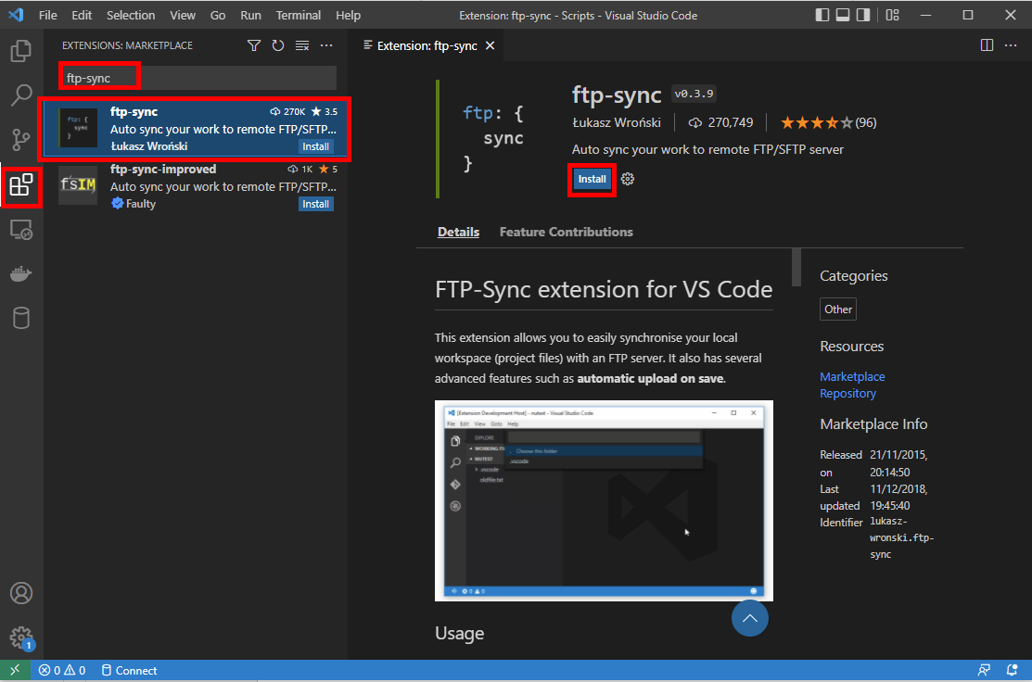Open the Search view icon
The image size is (1032, 682).
tap(20, 95)
